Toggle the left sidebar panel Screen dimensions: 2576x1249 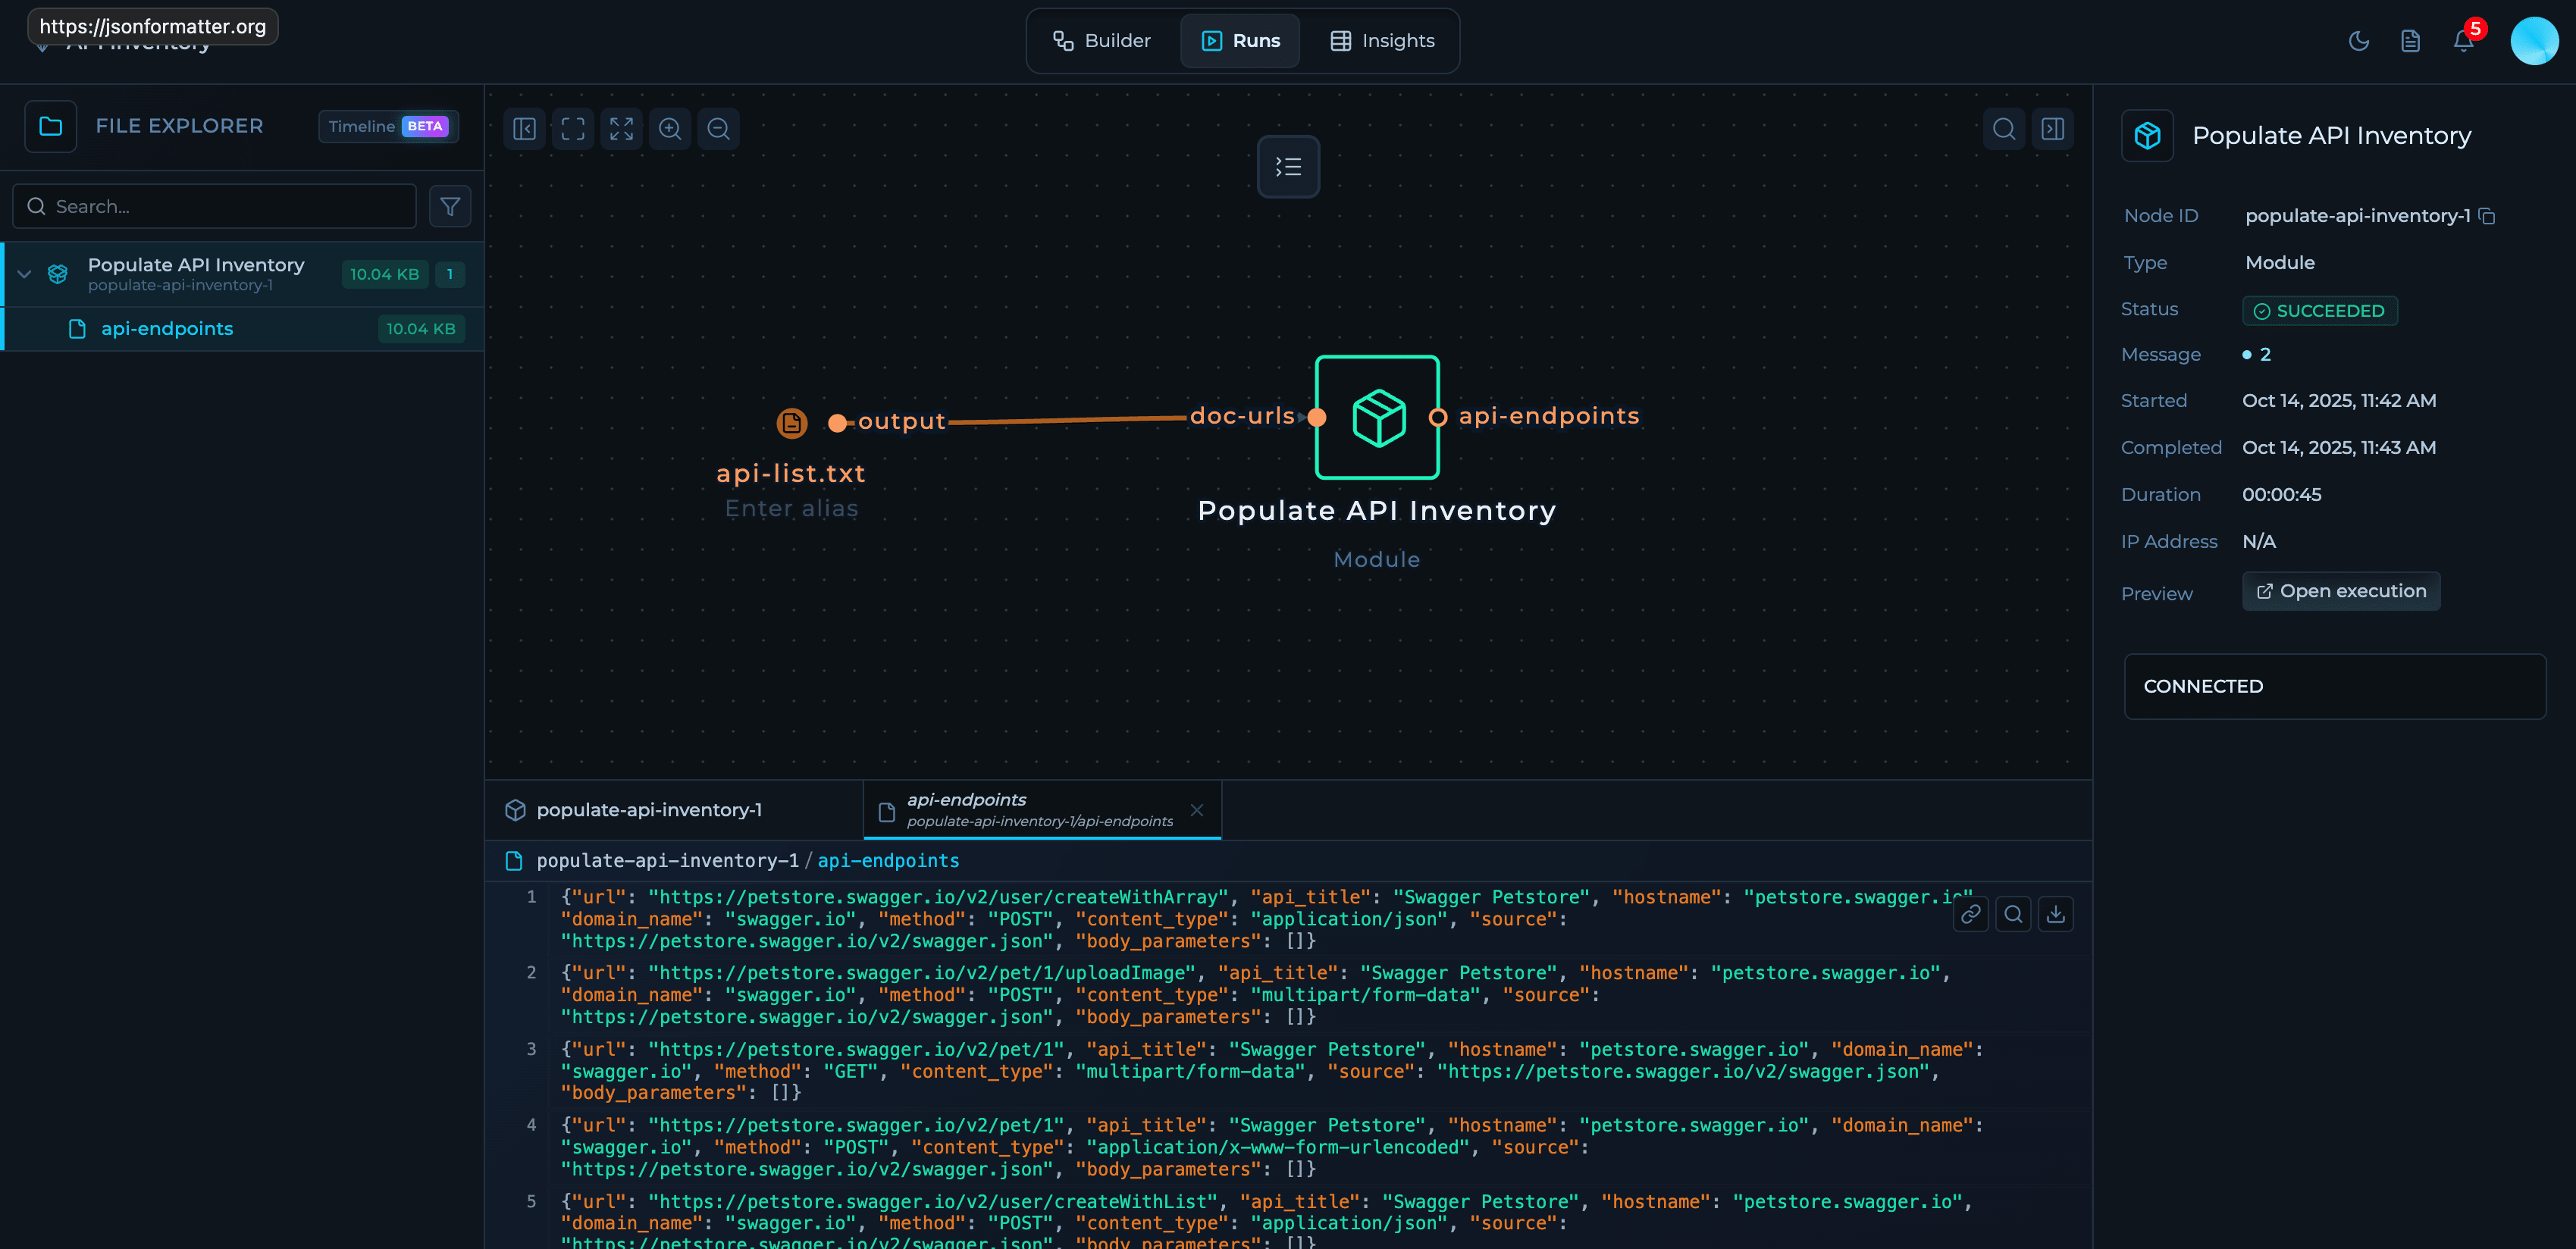[x=525, y=128]
